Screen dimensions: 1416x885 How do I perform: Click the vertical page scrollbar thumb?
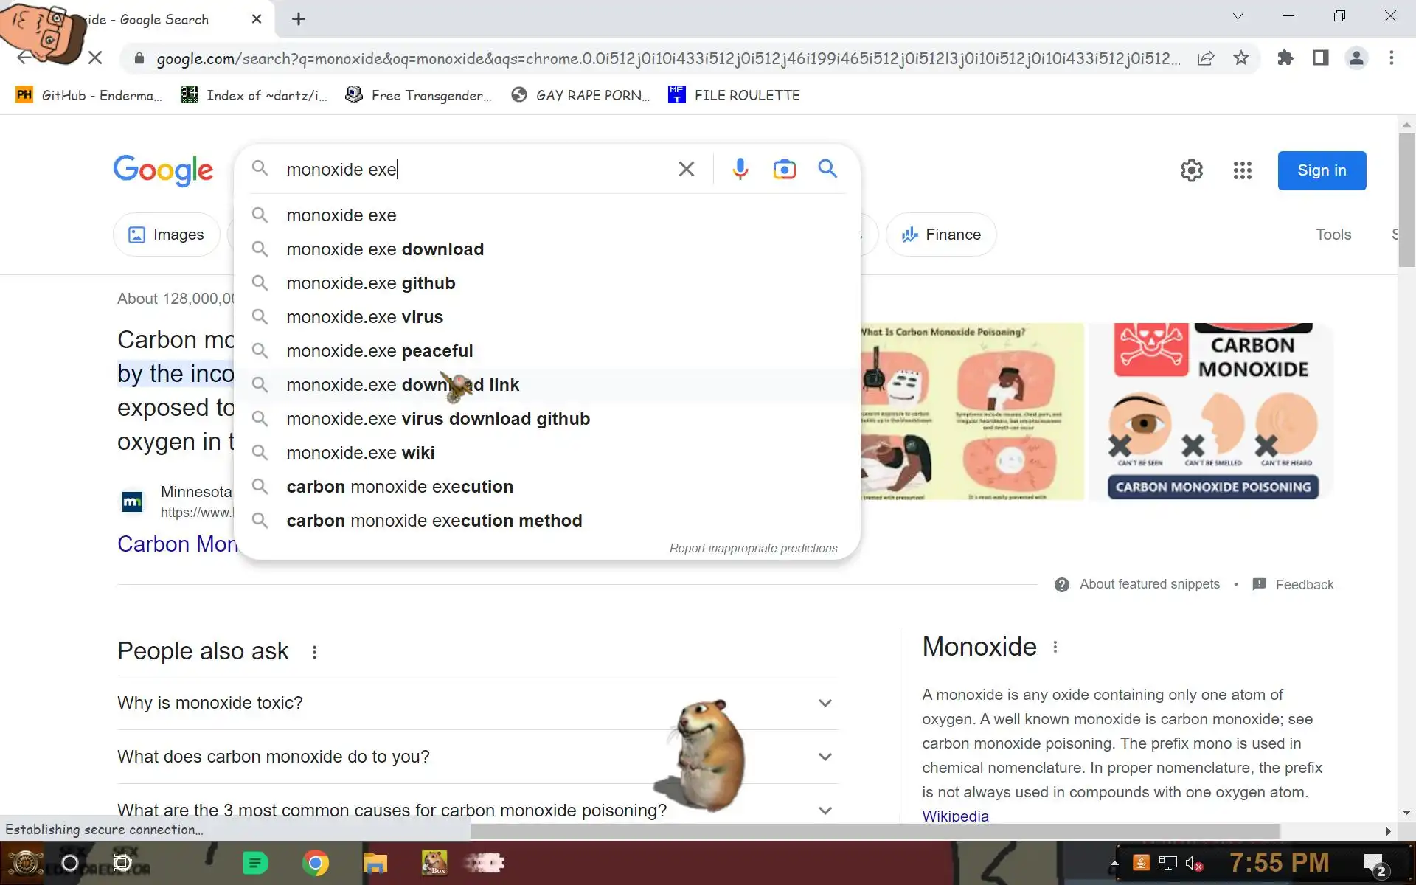[1406, 199]
